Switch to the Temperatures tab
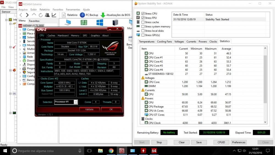This screenshot has width=275, height=155. [147, 42]
